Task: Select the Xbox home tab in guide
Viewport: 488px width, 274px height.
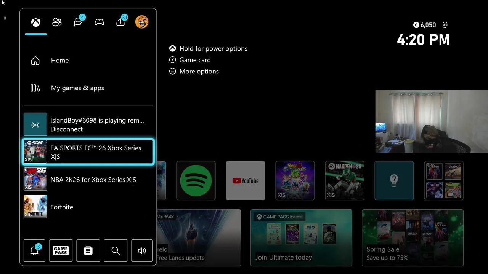Action: [36, 22]
